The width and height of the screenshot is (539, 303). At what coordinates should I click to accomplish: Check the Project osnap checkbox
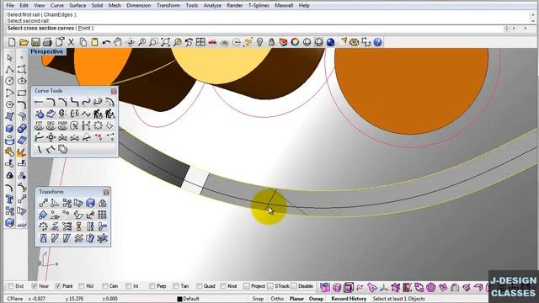click(247, 286)
